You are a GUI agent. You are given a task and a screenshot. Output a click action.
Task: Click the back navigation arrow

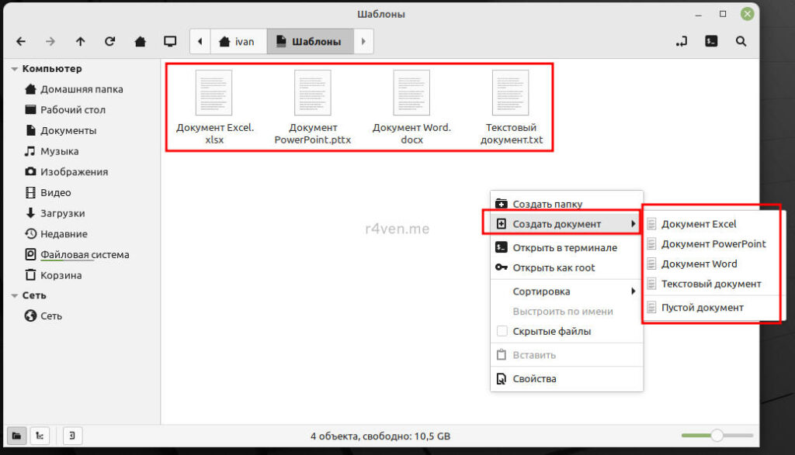coord(21,41)
